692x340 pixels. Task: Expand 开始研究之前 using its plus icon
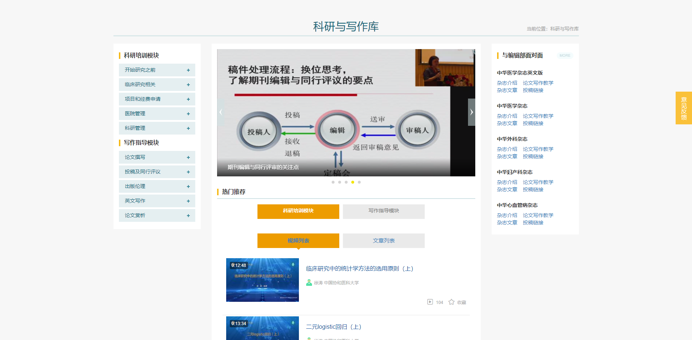click(188, 70)
